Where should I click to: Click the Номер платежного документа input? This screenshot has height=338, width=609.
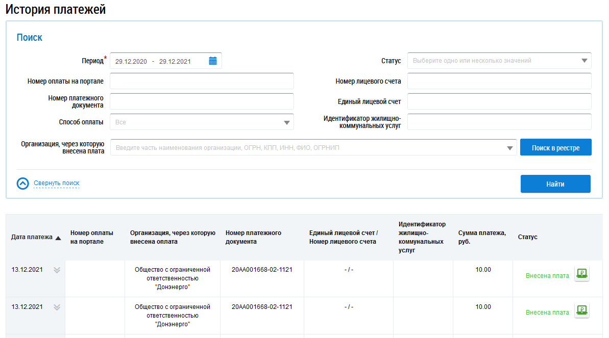point(202,101)
